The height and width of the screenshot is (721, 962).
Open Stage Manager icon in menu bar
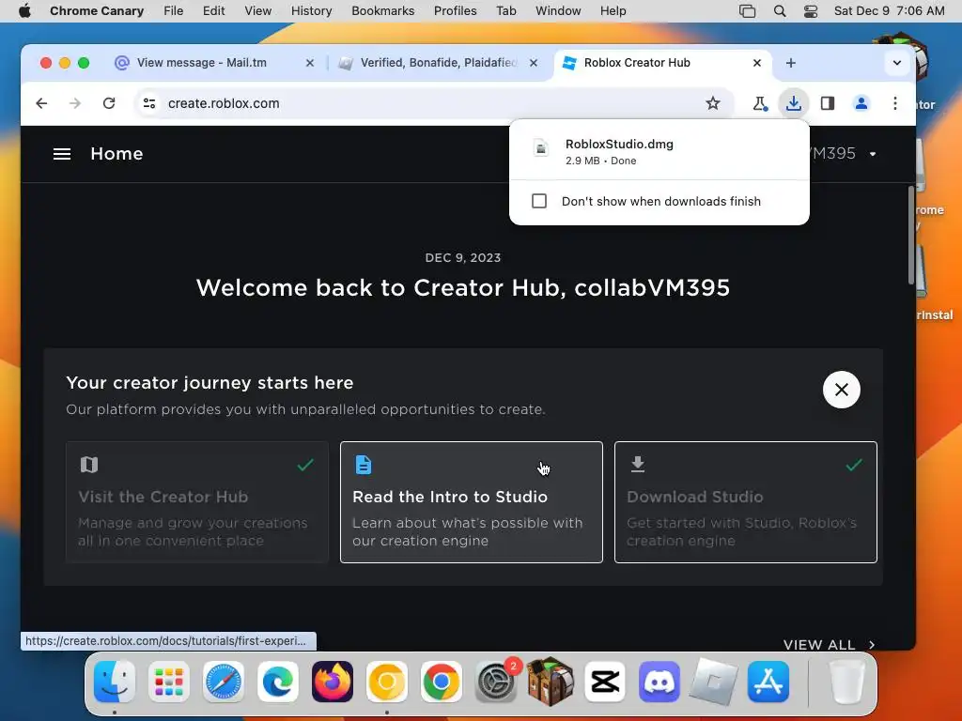pos(747,11)
